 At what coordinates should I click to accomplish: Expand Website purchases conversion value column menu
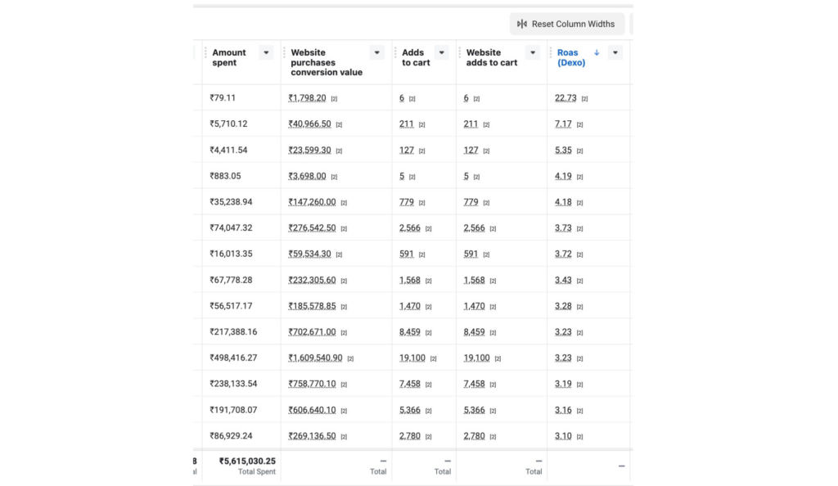pyautogui.click(x=376, y=53)
